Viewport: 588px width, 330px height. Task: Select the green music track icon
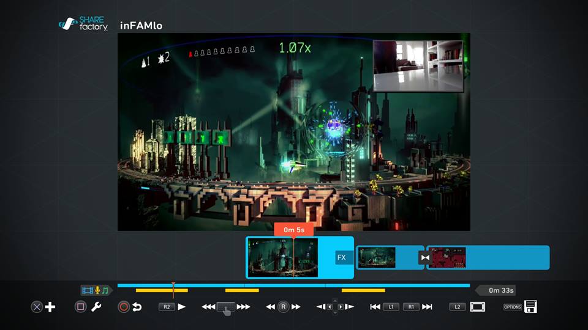pyautogui.click(x=105, y=290)
